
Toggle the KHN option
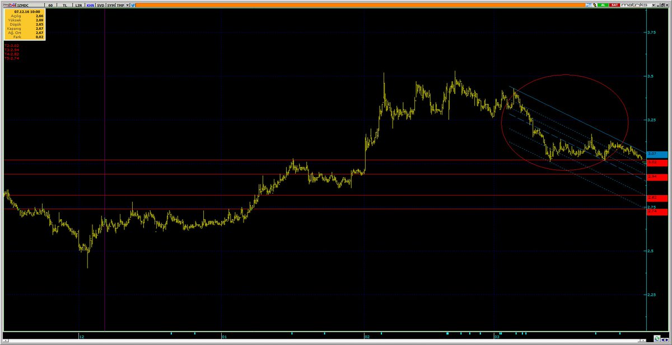point(90,5)
